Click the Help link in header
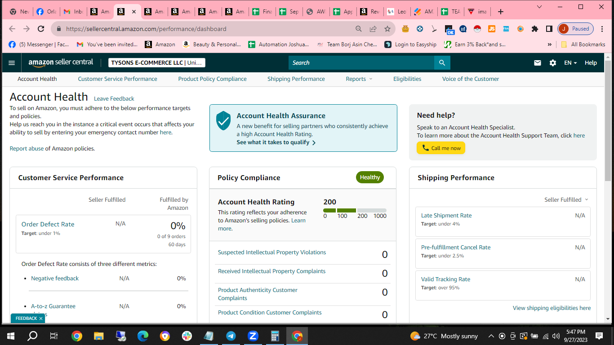Screen dimensions: 614x345 pyautogui.click(x=591, y=63)
